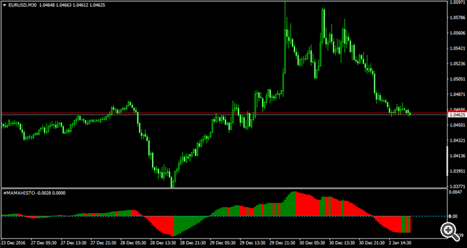Click time axis label 30 Dec 13:30
The width and height of the screenshot is (467, 248).
coord(342,242)
